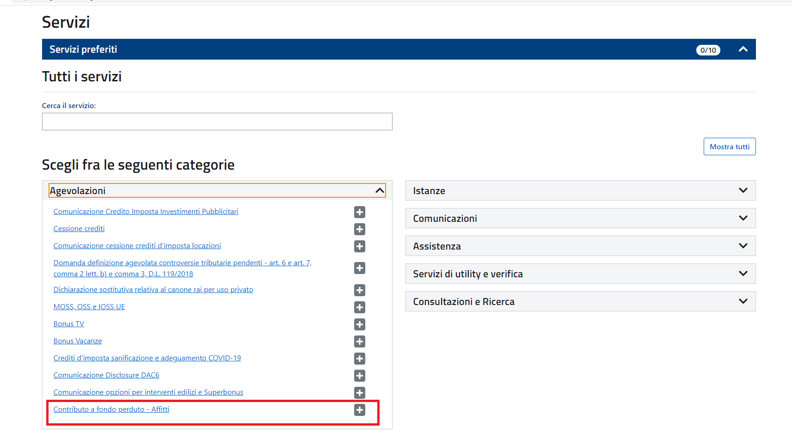Open Comunicazione Disclosure DAC6 link
Viewport: 792px width, 433px height.
coord(106,375)
